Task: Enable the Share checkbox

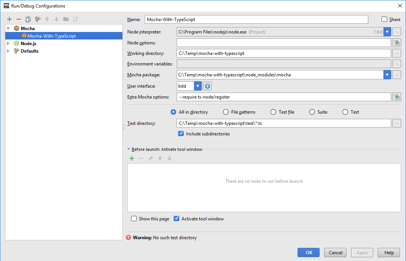Action: [384, 20]
